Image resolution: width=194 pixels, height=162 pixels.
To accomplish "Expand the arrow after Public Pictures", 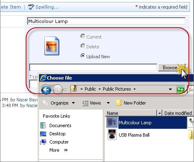I will point(135,89).
